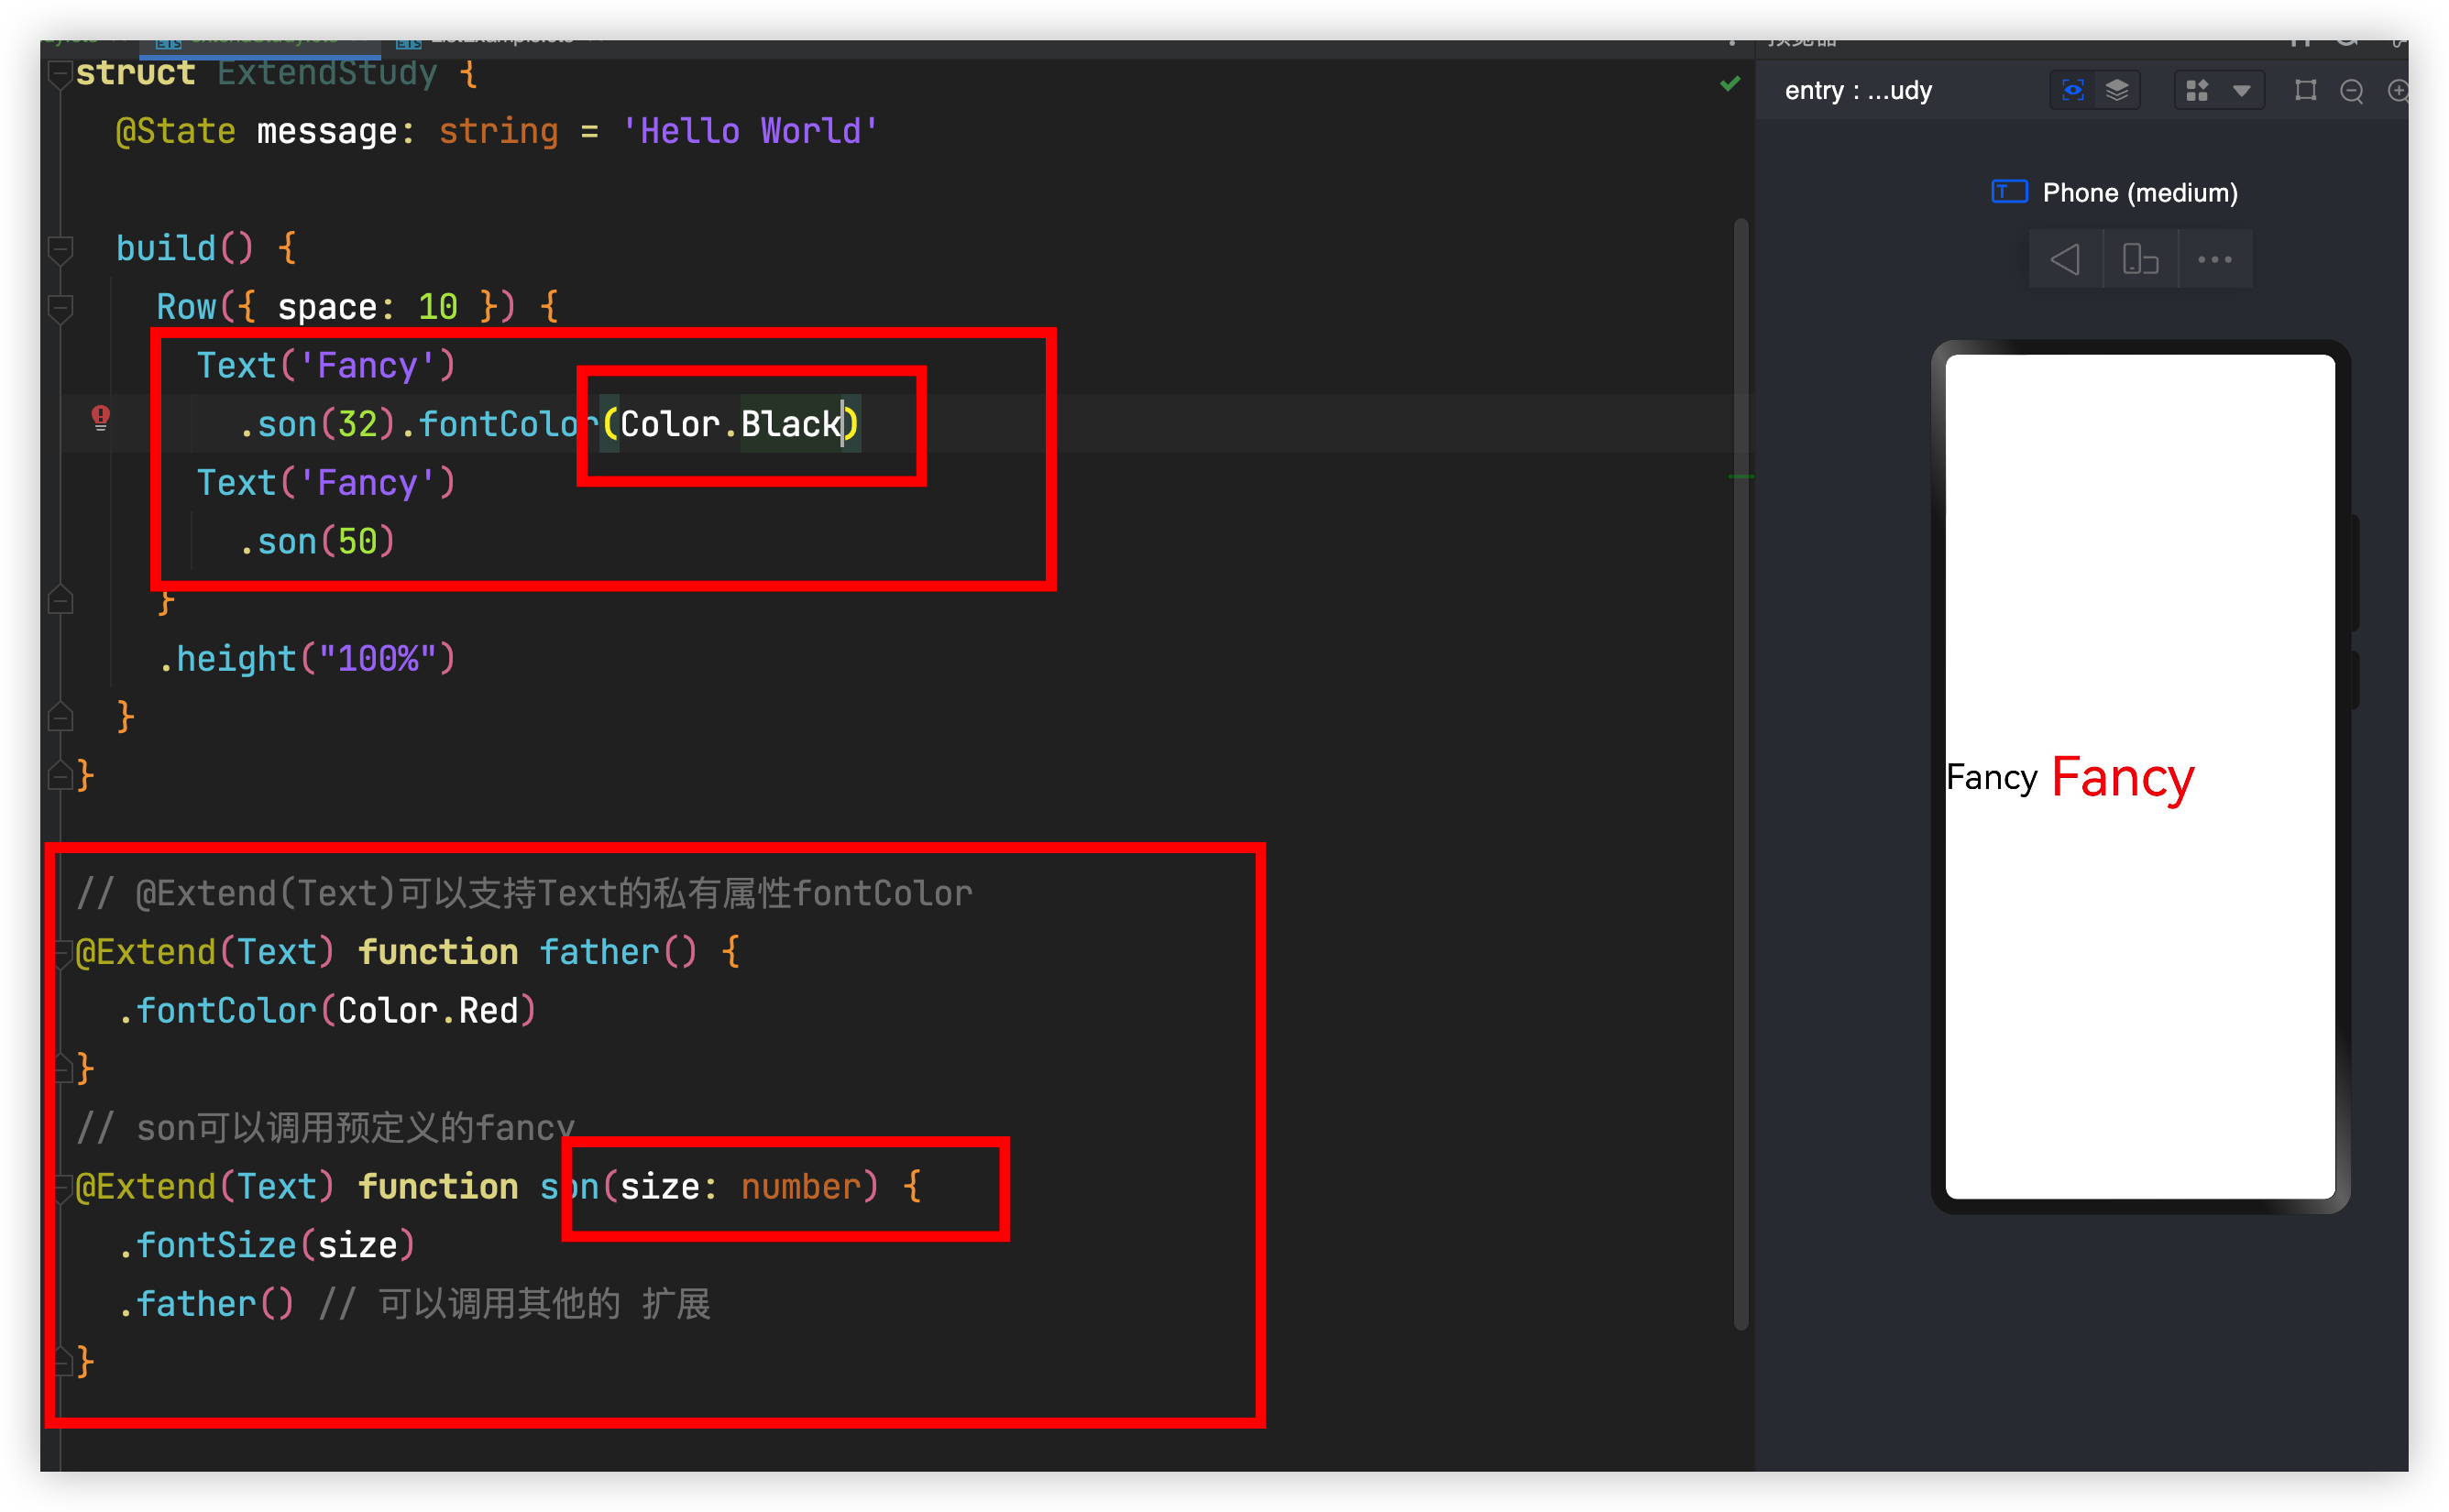Click fold end marker after .father() line

[62, 1361]
